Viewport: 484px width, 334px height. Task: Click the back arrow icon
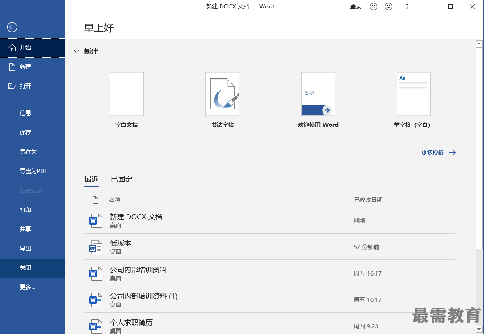(12, 27)
